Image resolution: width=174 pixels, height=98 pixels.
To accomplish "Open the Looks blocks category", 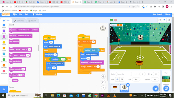I will point(4,32).
